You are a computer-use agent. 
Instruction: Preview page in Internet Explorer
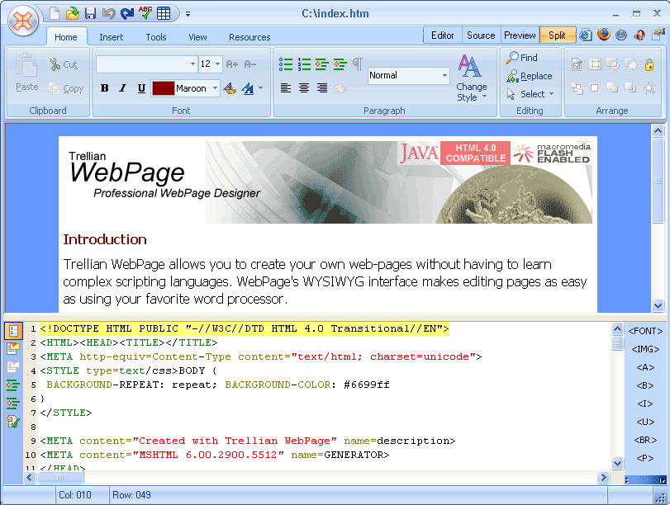(586, 35)
